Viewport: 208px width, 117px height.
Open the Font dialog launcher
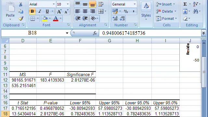point(69,25)
